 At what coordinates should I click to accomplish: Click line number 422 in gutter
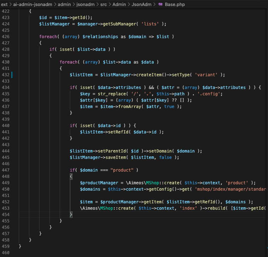tap(6, 11)
